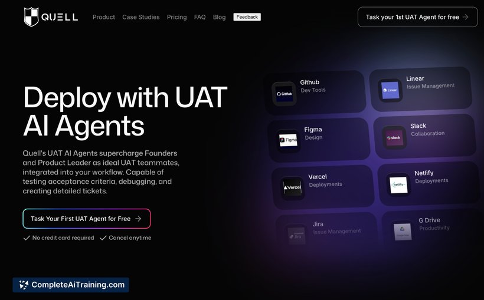Click the Google Drive integration icon
The width and height of the screenshot is (484, 300).
[403, 232]
